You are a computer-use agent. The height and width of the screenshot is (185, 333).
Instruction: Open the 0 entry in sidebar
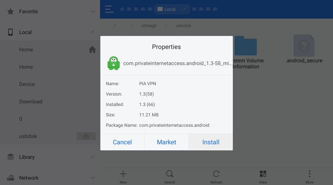(50, 119)
